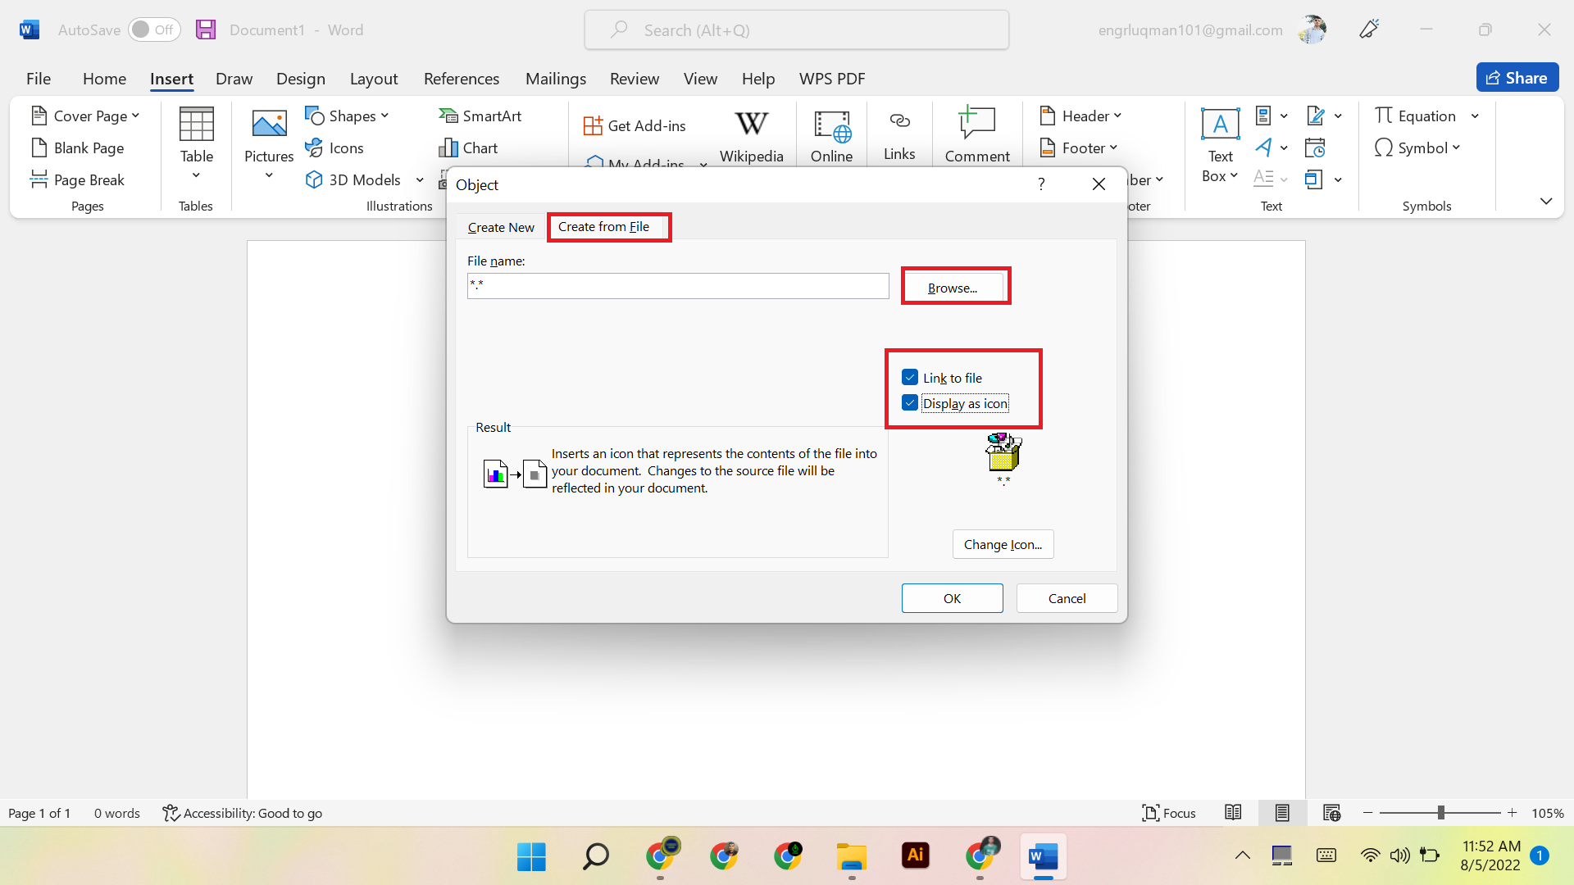This screenshot has height=885, width=1574.
Task: Open the Links tool
Action: [x=899, y=135]
